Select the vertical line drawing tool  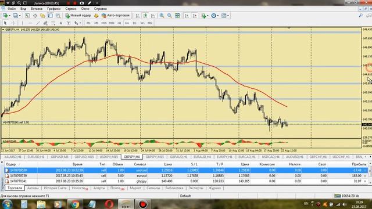23,23
